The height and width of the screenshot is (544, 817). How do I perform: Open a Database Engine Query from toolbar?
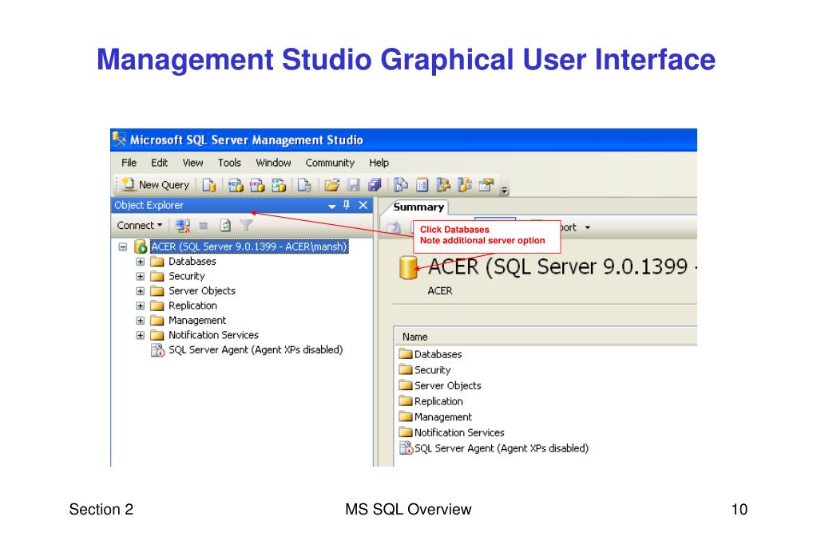(209, 185)
